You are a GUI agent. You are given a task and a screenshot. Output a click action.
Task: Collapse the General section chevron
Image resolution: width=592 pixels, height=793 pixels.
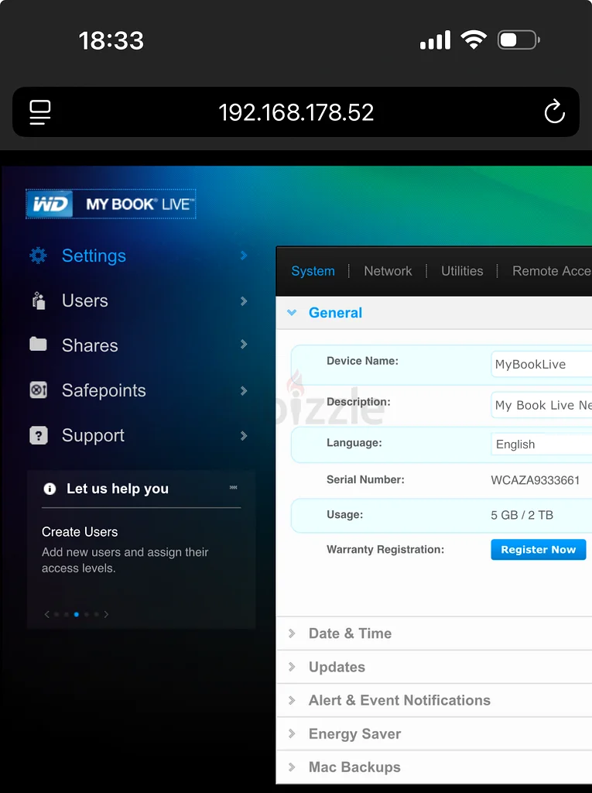[292, 313]
